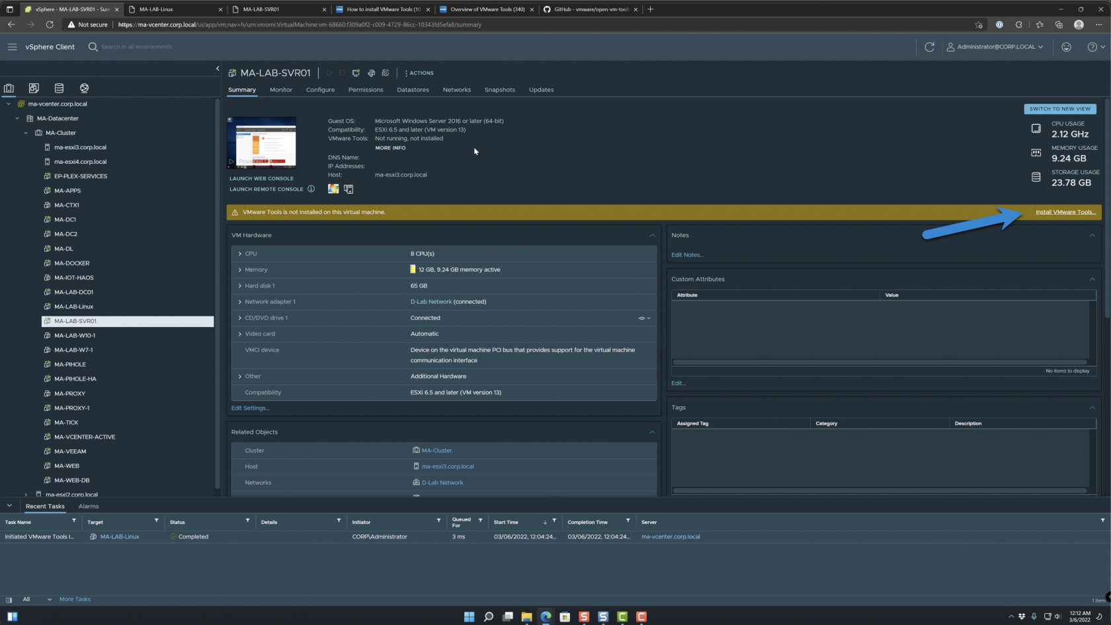
Task: Collapse ma-vcenter.corp.local tree node
Action: tap(9, 104)
